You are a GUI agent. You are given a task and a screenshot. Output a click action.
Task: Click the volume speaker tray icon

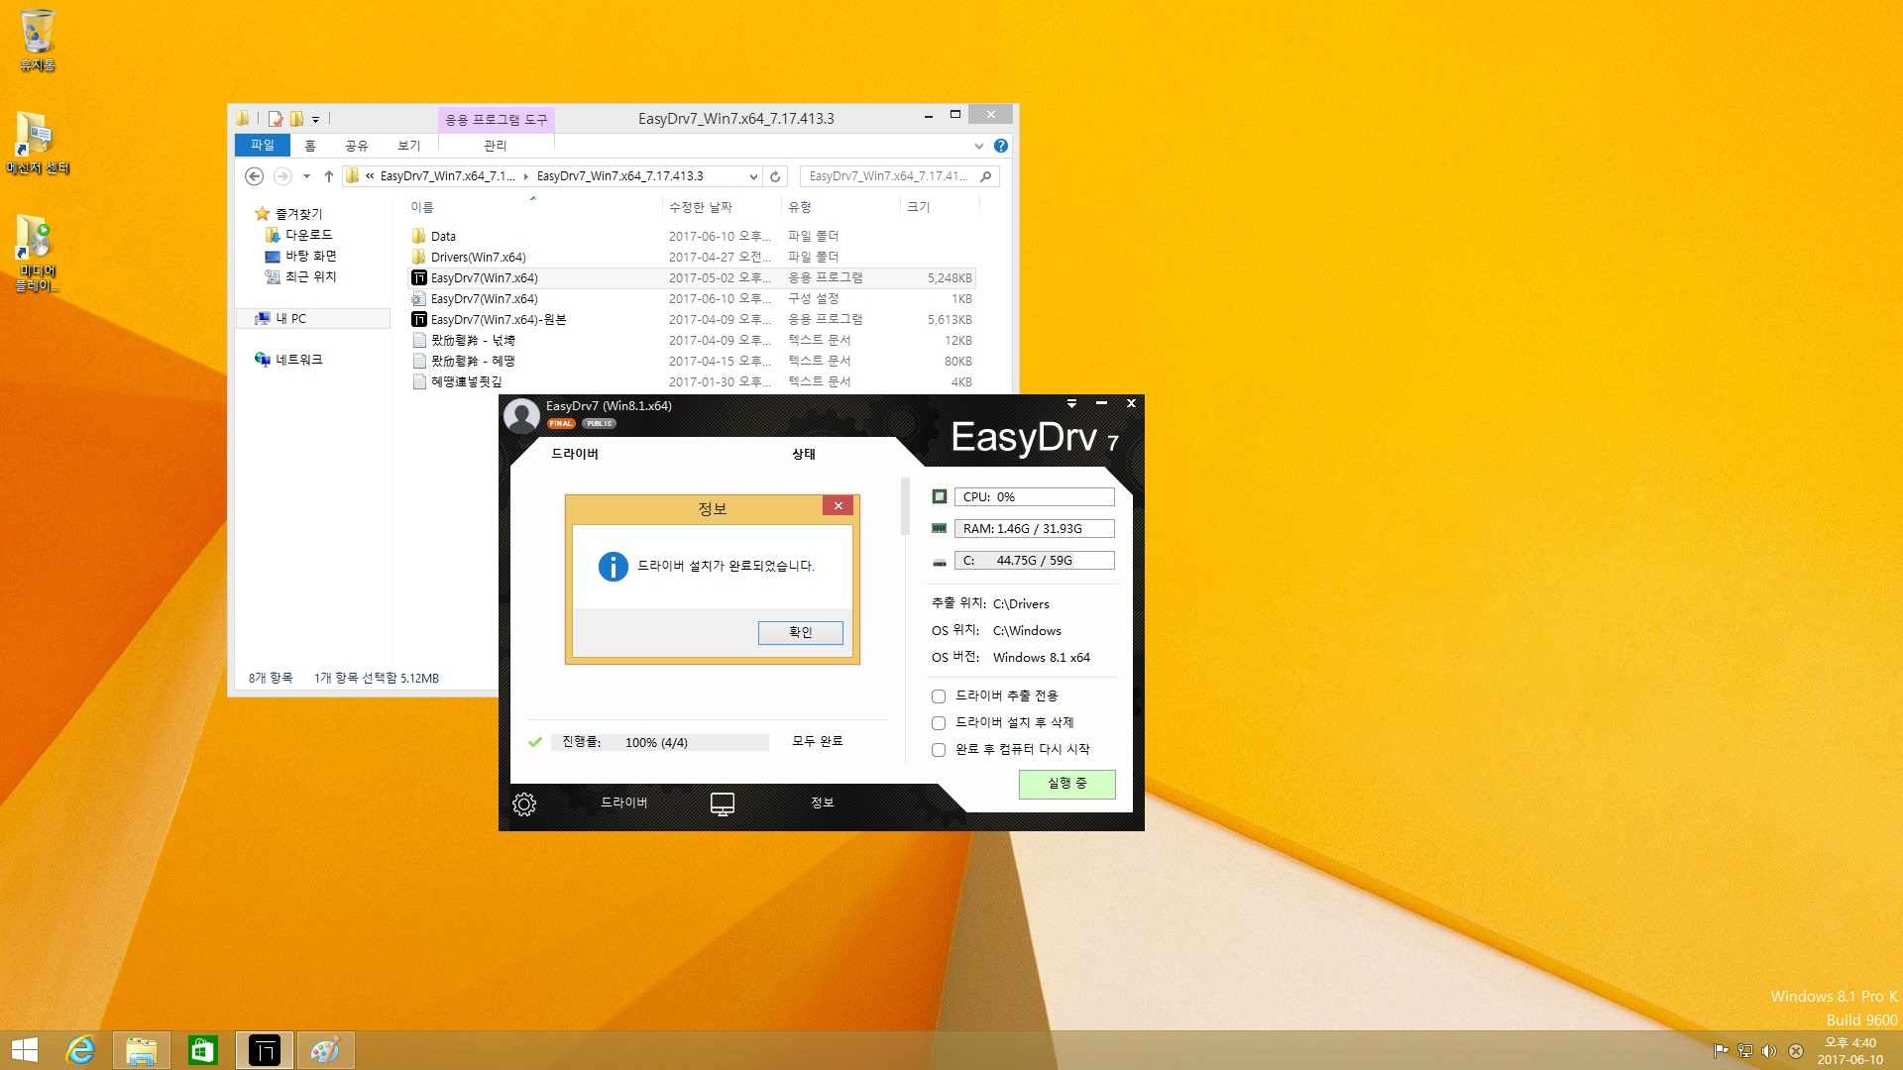pyautogui.click(x=1769, y=1051)
